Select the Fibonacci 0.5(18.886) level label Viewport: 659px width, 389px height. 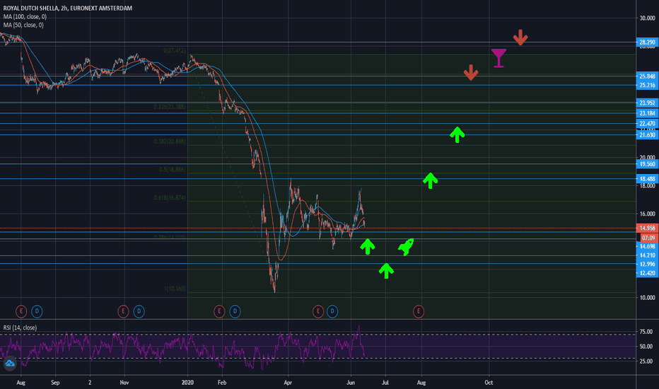click(x=172, y=170)
